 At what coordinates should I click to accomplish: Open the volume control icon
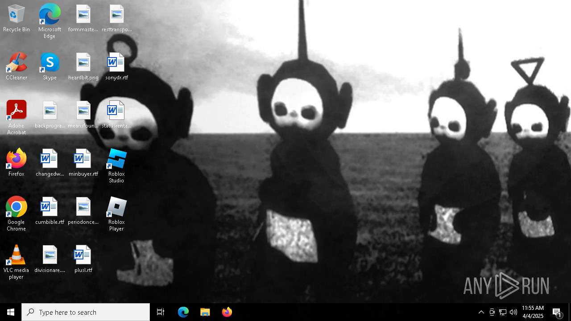click(x=513, y=312)
